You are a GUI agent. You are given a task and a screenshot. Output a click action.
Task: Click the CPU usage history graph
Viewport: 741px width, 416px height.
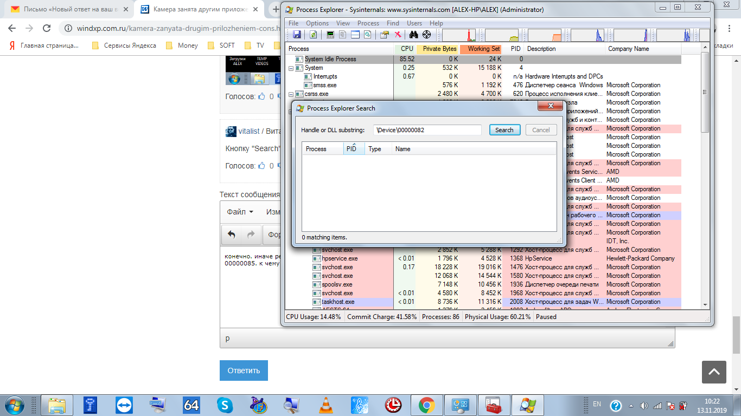459,35
